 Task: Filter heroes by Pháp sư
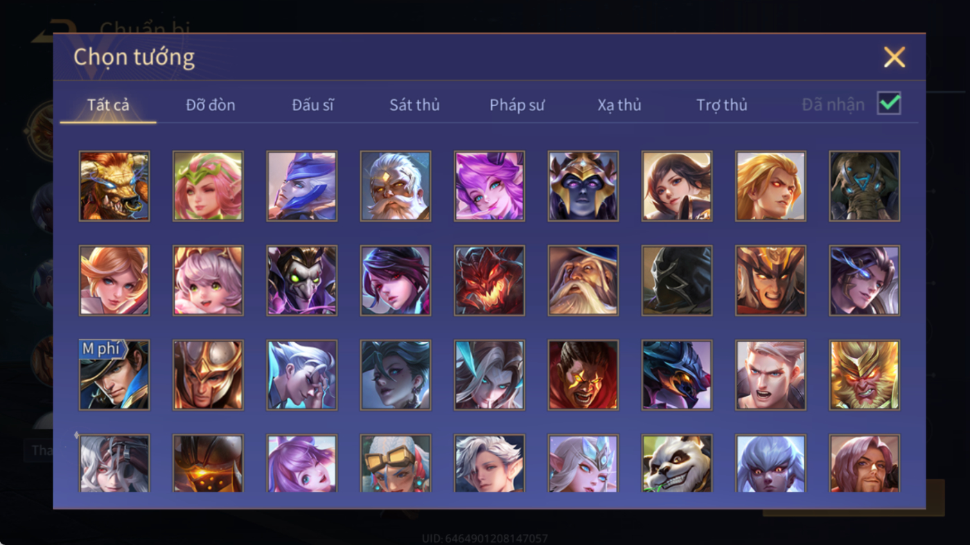tap(517, 105)
